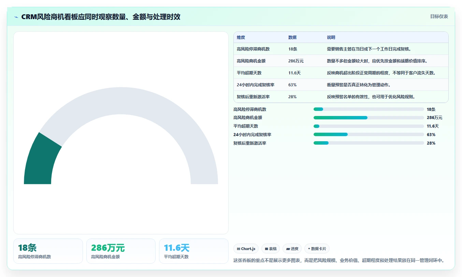This screenshot has width=462, height=277.
Task: Click the 286万元 value beside the progress bar
Action: click(x=434, y=118)
